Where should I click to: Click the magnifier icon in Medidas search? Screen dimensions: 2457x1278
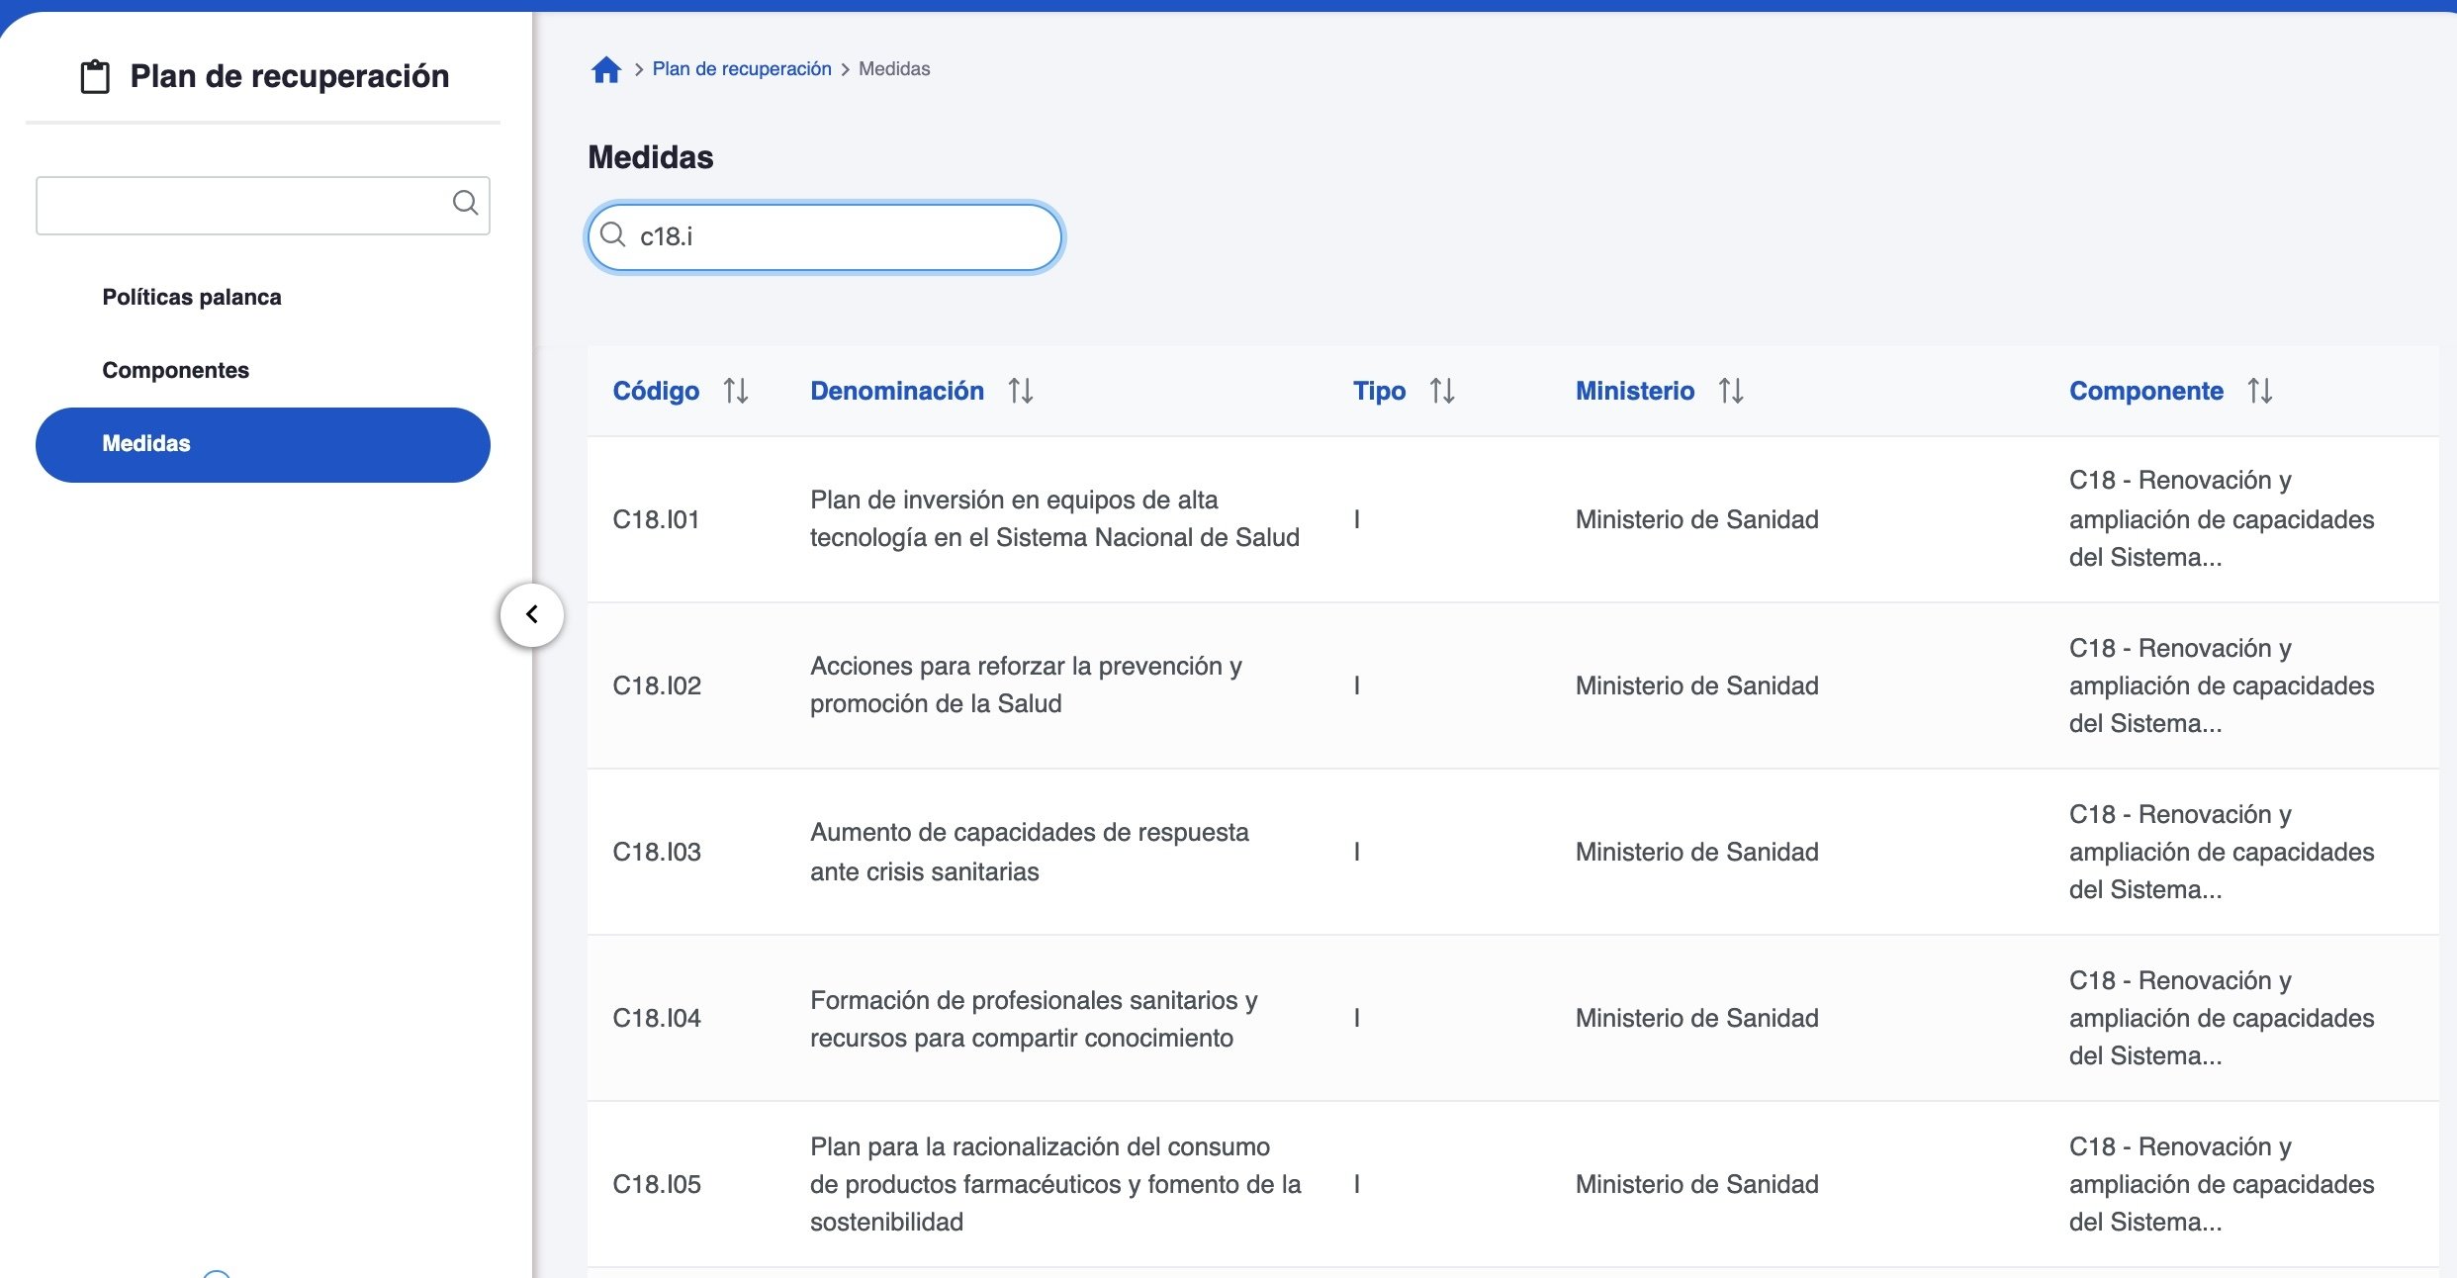pyautogui.click(x=613, y=235)
